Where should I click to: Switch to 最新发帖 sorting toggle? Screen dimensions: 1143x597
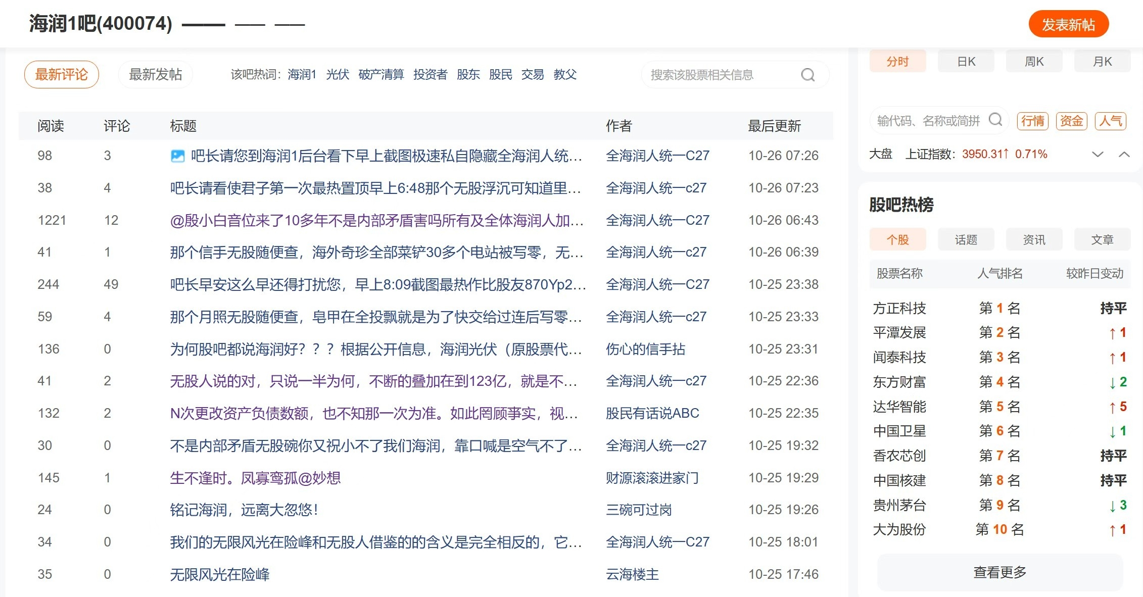coord(155,75)
